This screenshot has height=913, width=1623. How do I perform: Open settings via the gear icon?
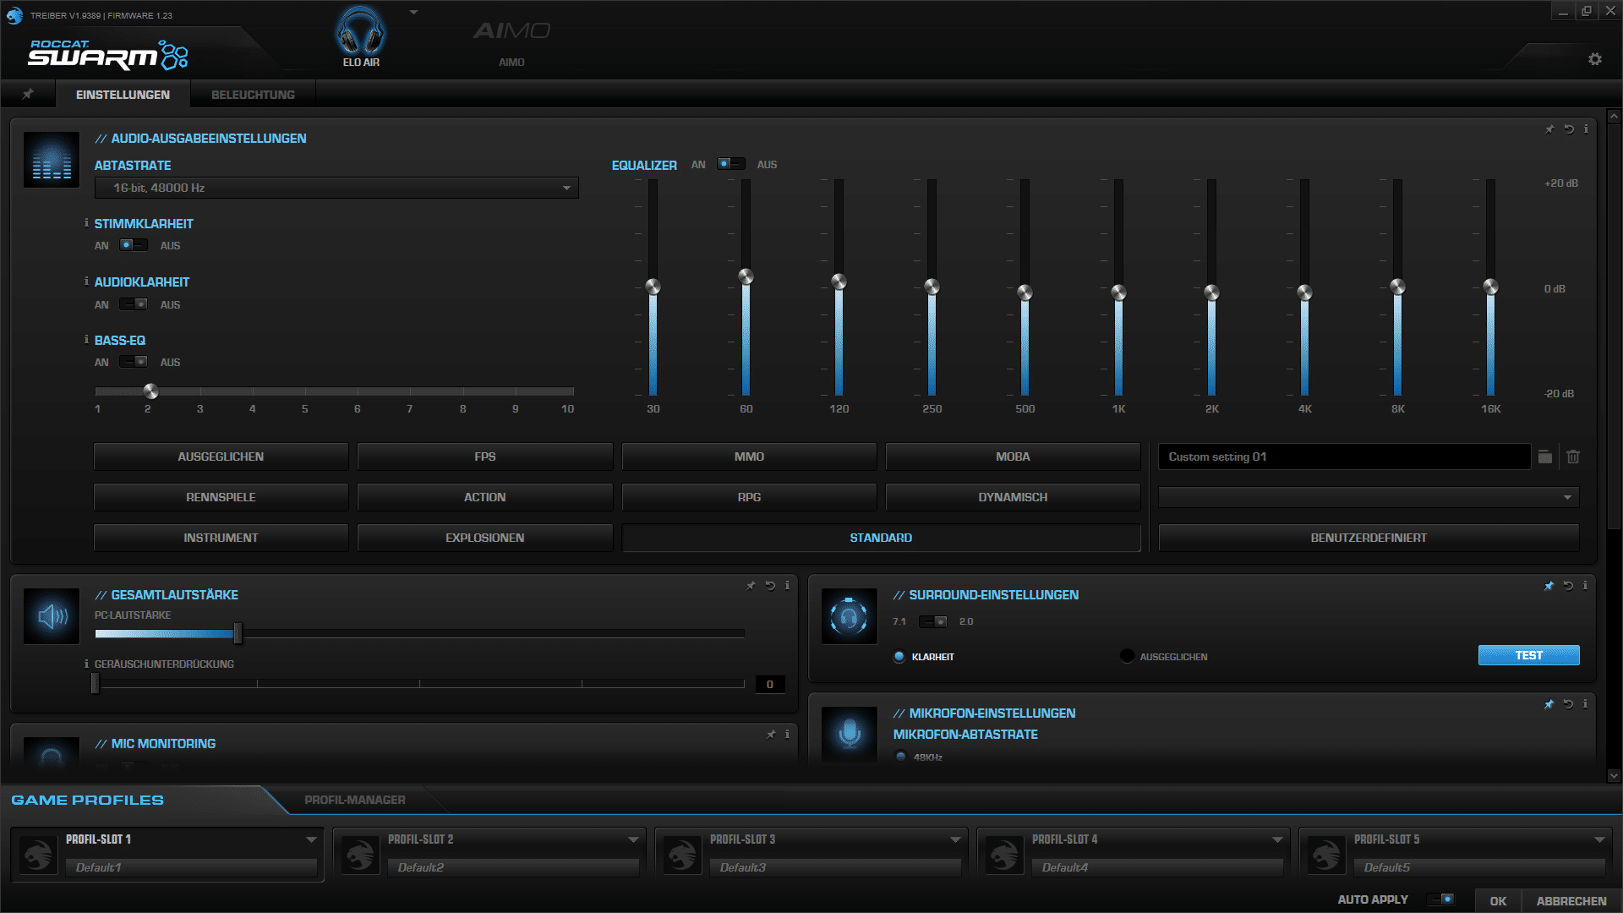(x=1594, y=59)
